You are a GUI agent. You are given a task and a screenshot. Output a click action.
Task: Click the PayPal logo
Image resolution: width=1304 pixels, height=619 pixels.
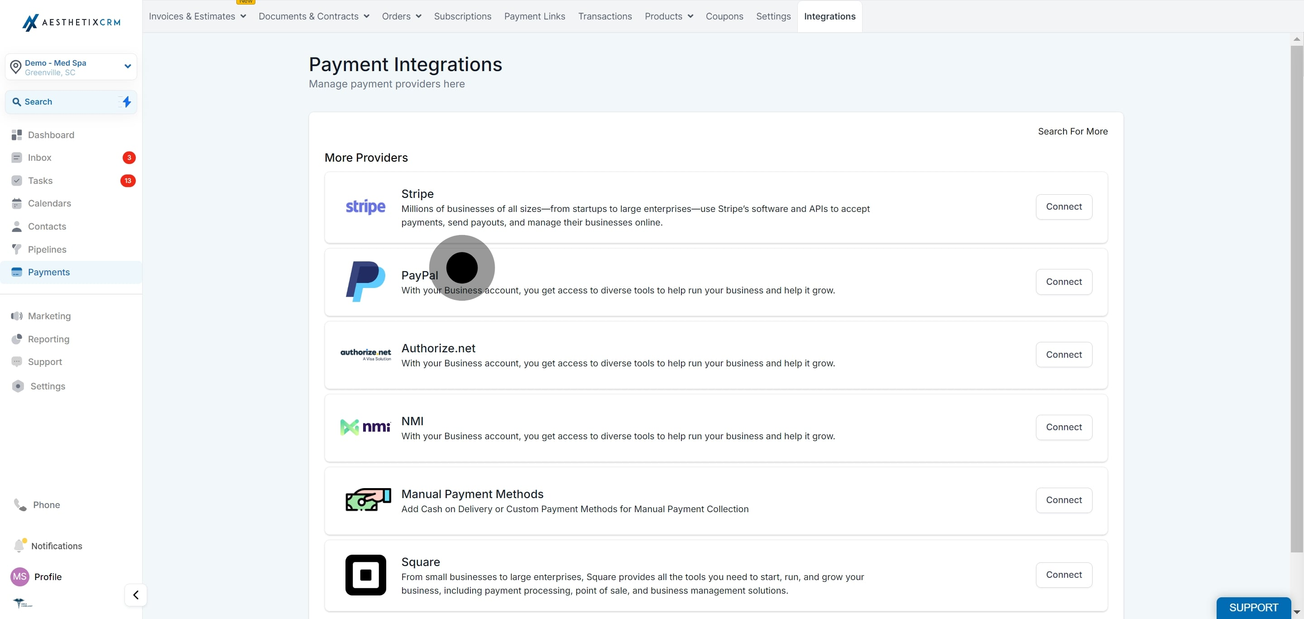click(365, 281)
